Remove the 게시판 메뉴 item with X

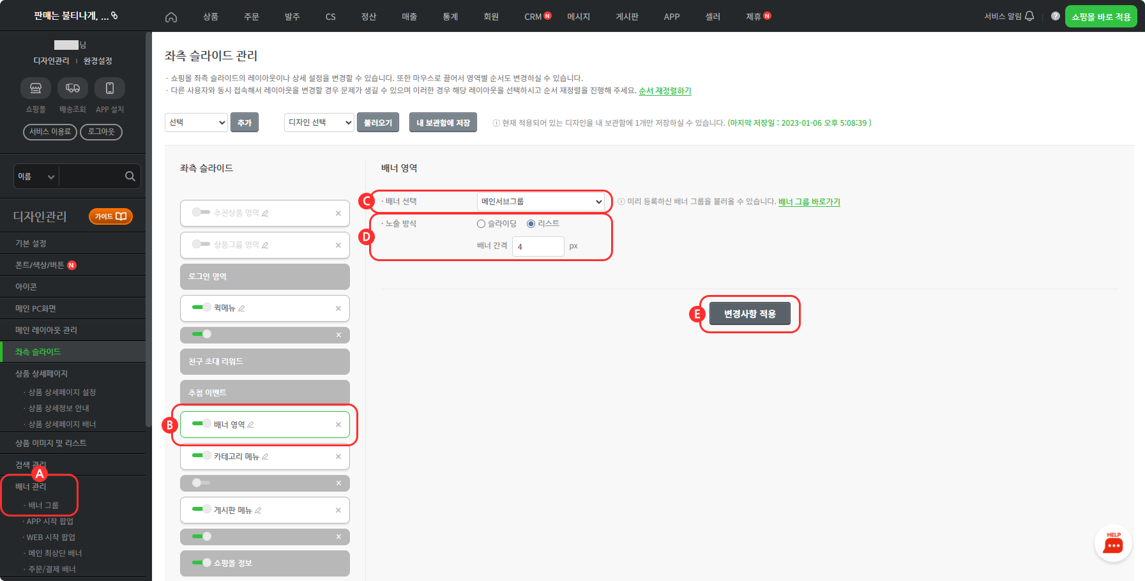tap(338, 510)
